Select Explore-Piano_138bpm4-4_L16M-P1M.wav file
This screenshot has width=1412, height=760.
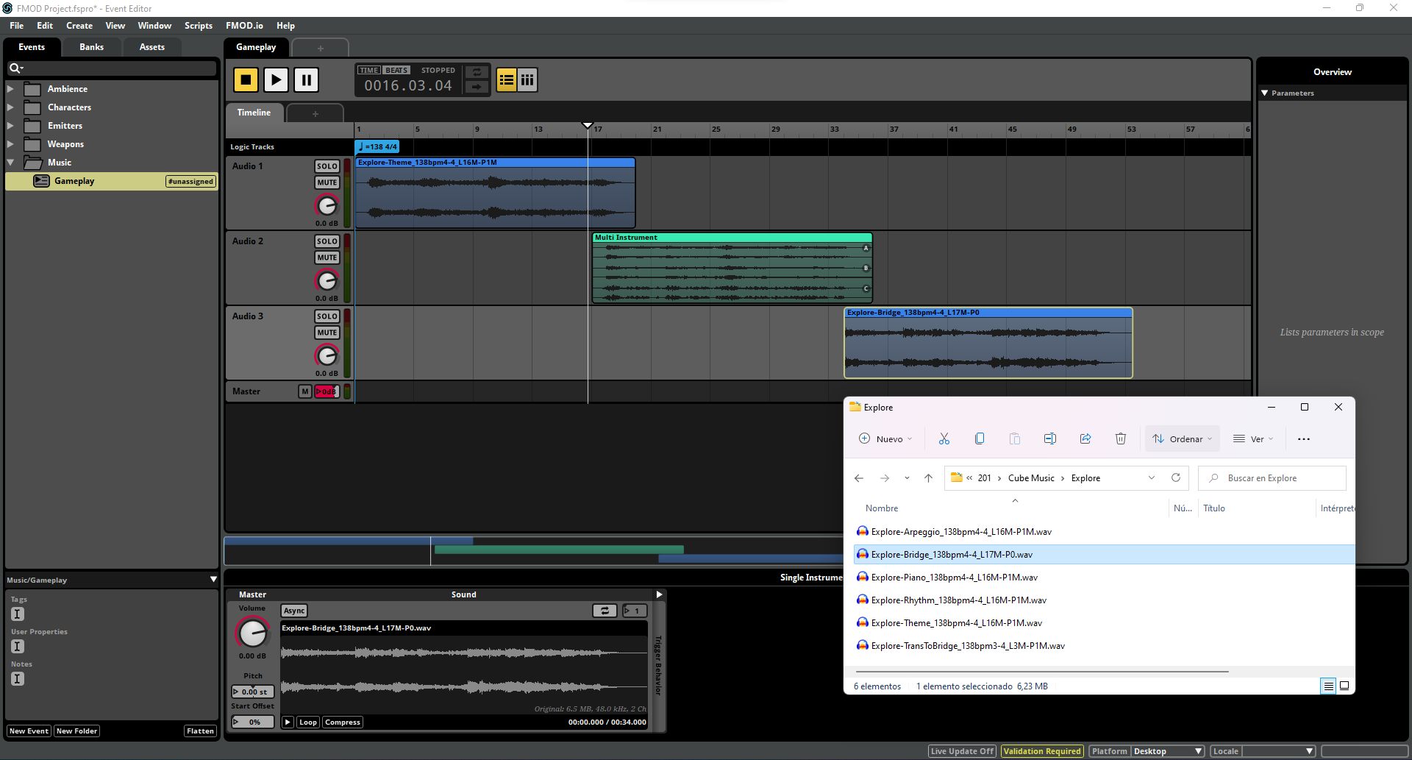coord(1104,578)
